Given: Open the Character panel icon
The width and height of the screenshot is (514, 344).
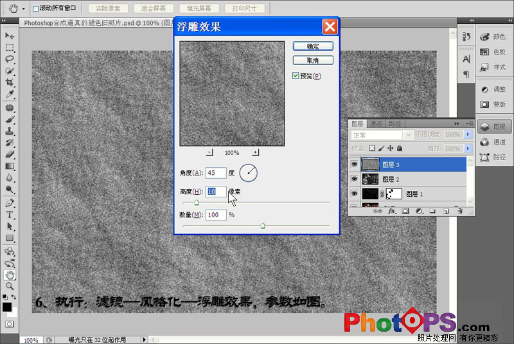Looking at the screenshot, I should point(466,59).
